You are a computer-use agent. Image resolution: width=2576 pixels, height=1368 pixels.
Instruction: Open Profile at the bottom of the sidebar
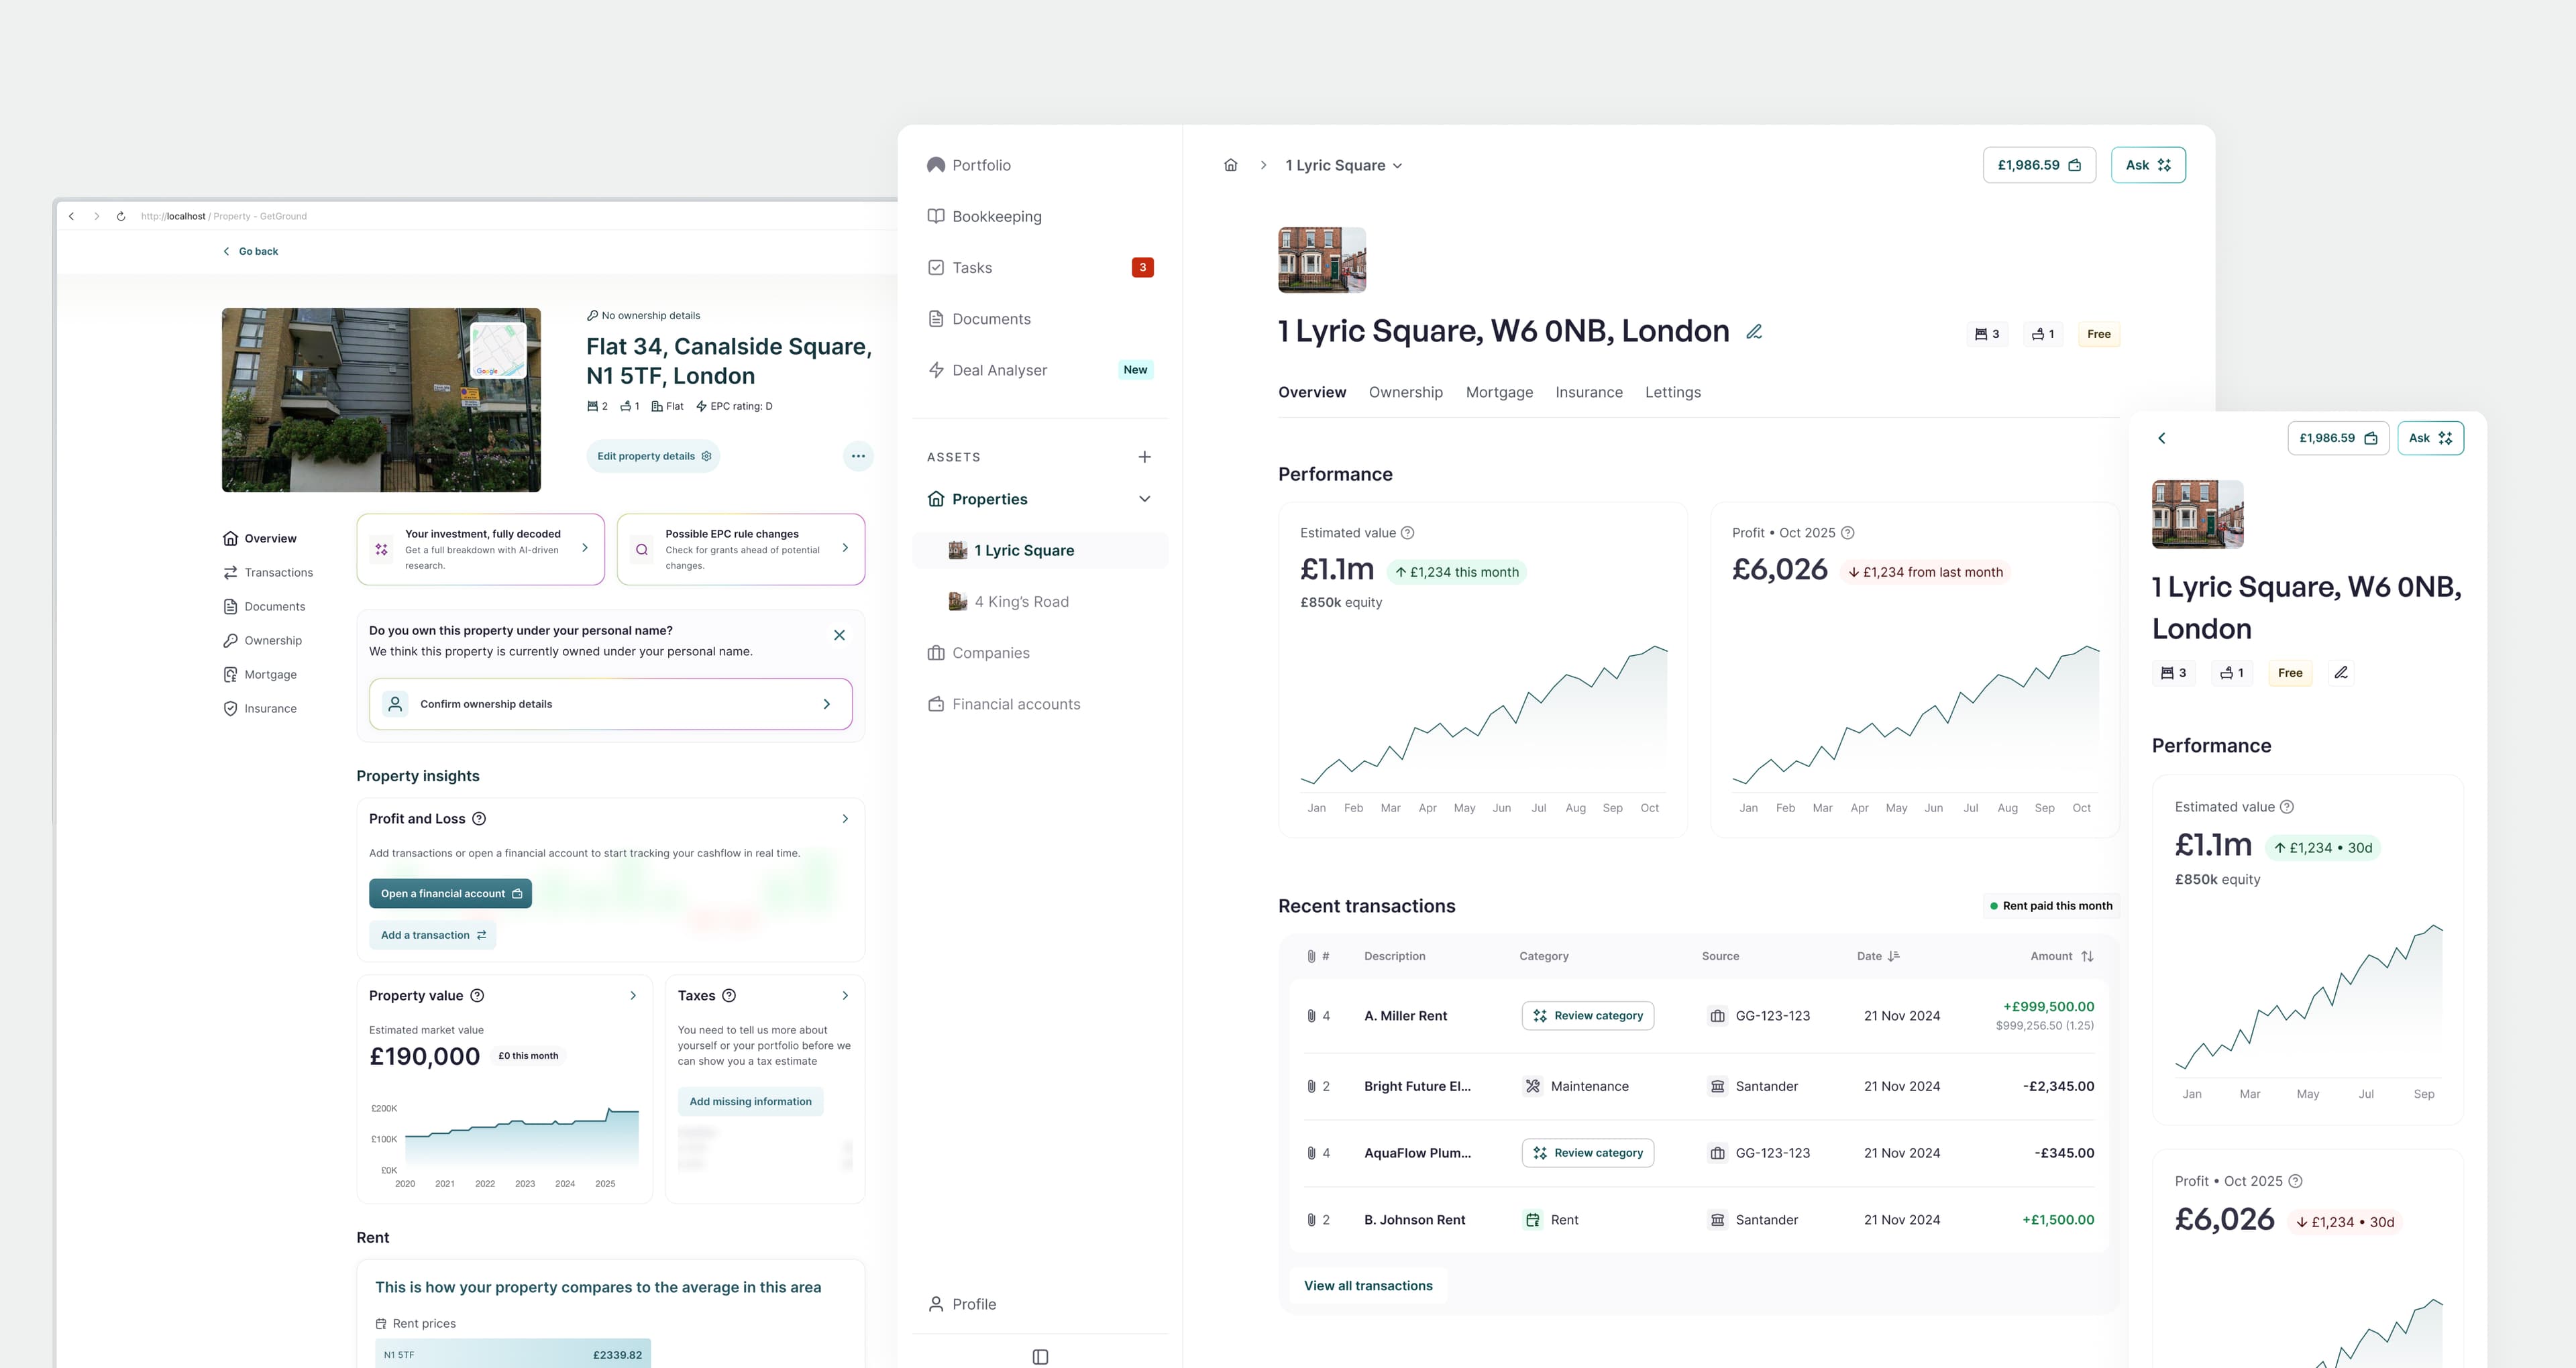click(974, 1304)
